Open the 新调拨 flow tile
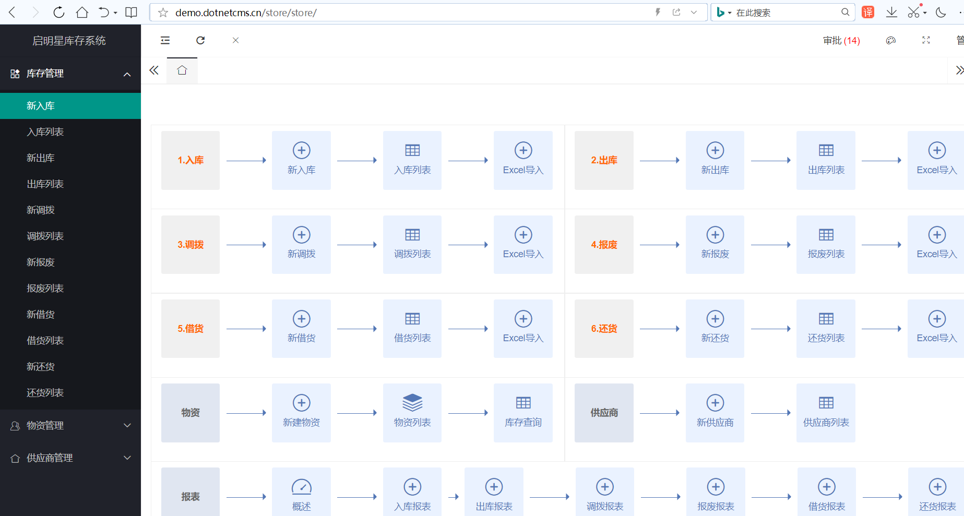Screen dimensions: 964x516 click(x=301, y=245)
